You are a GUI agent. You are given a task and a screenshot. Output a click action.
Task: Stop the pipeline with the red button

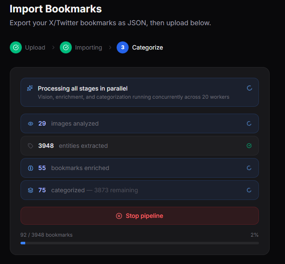pos(140,216)
